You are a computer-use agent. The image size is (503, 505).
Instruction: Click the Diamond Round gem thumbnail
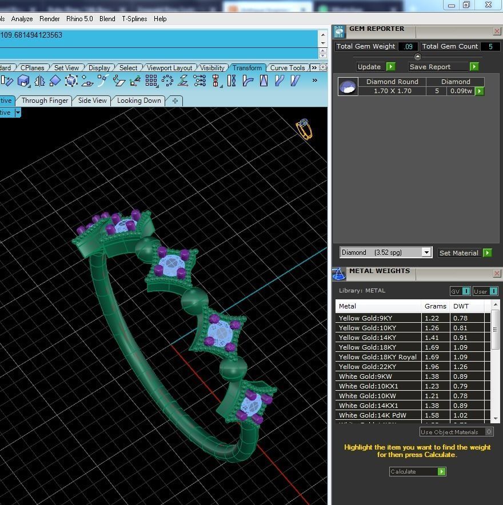(x=348, y=86)
